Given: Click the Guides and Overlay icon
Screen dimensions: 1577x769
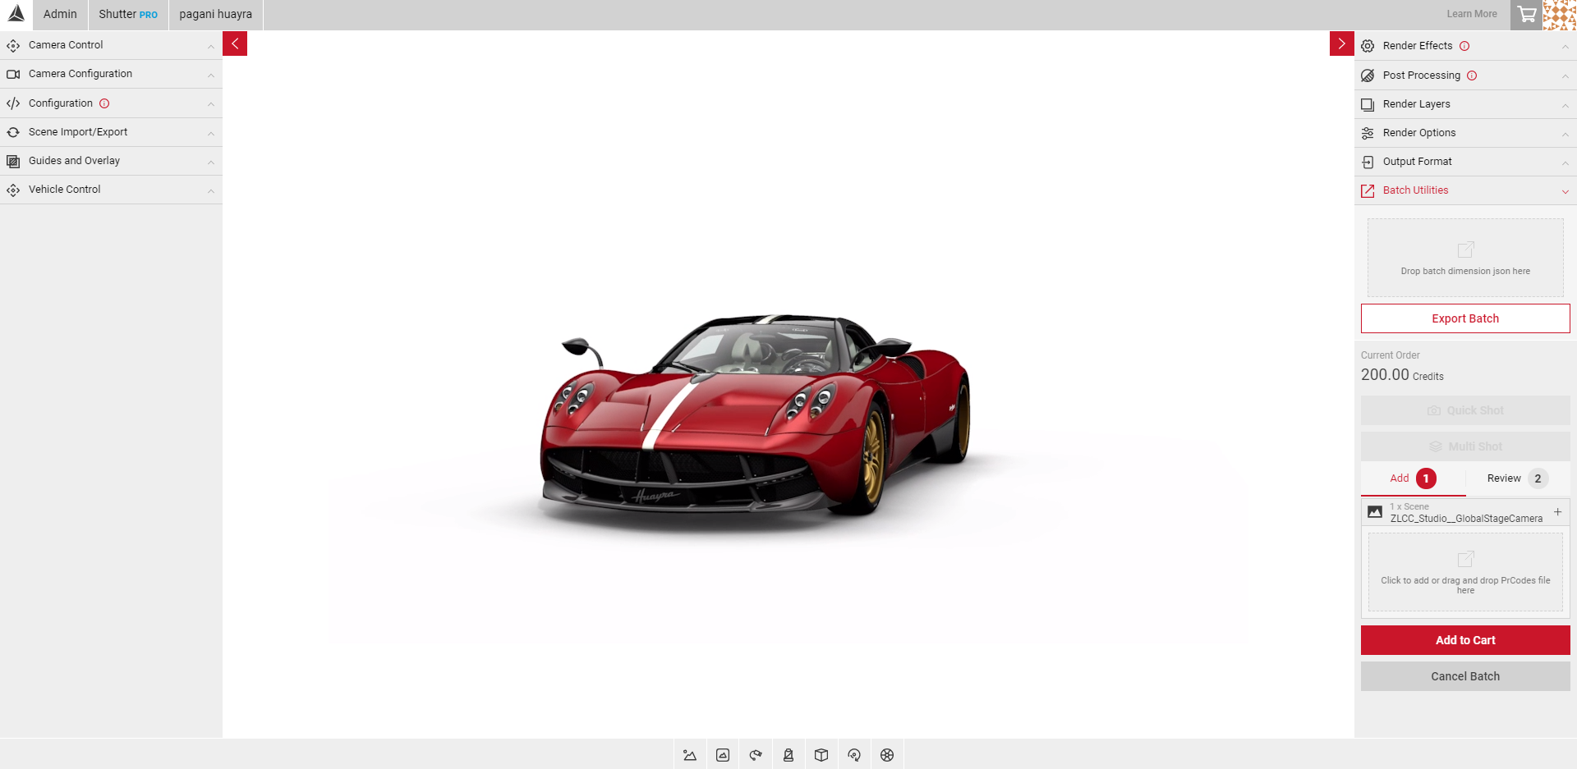Looking at the screenshot, I should (x=13, y=161).
